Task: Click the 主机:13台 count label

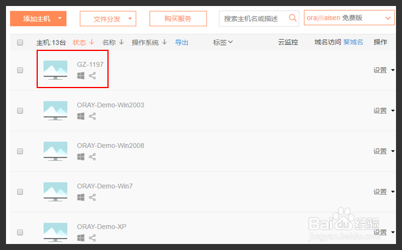Action: coord(51,42)
